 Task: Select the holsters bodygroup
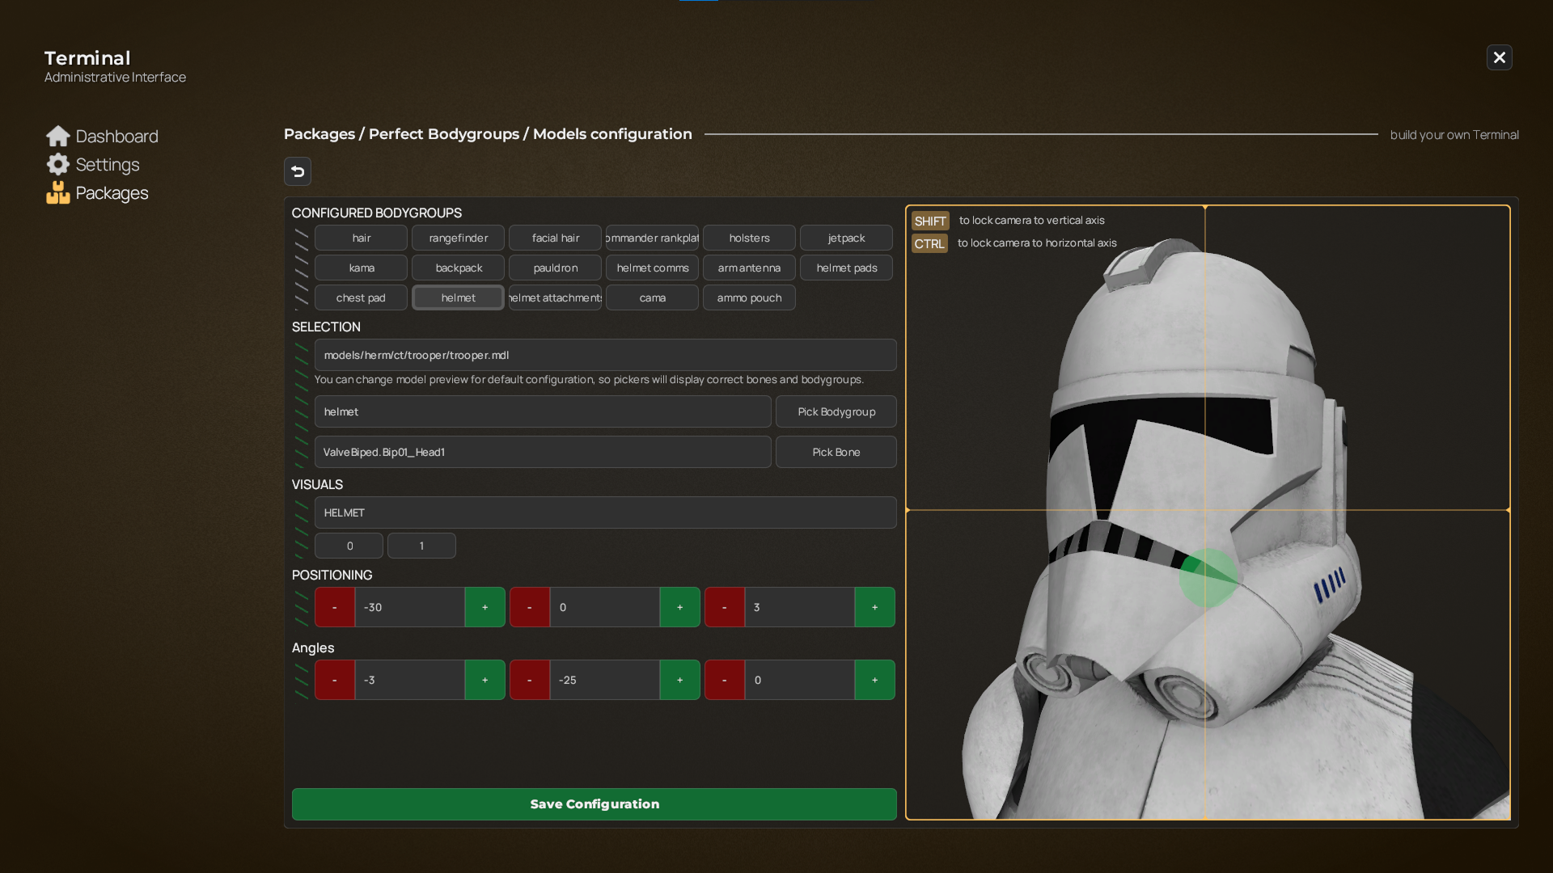coord(749,238)
